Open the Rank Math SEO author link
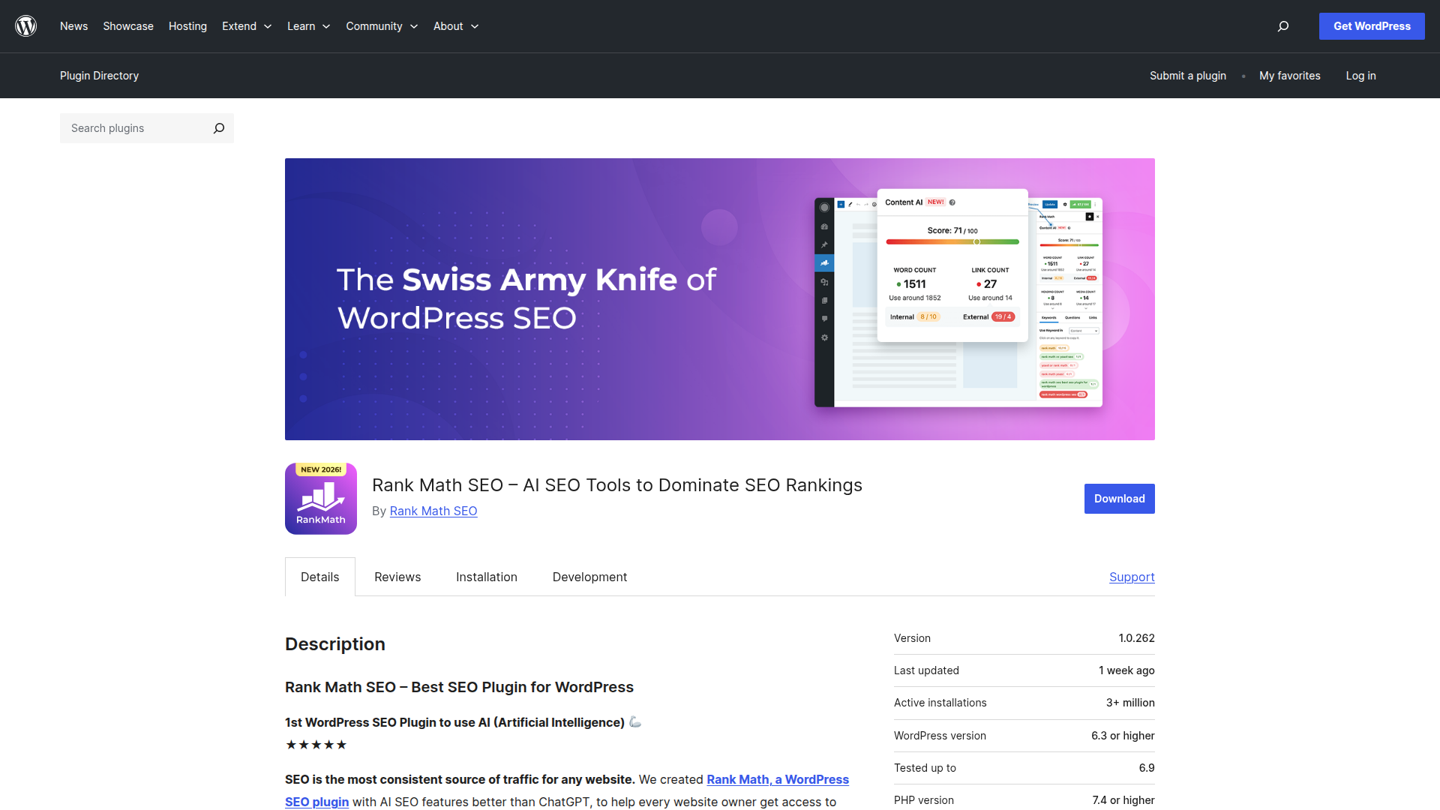 pyautogui.click(x=433, y=511)
